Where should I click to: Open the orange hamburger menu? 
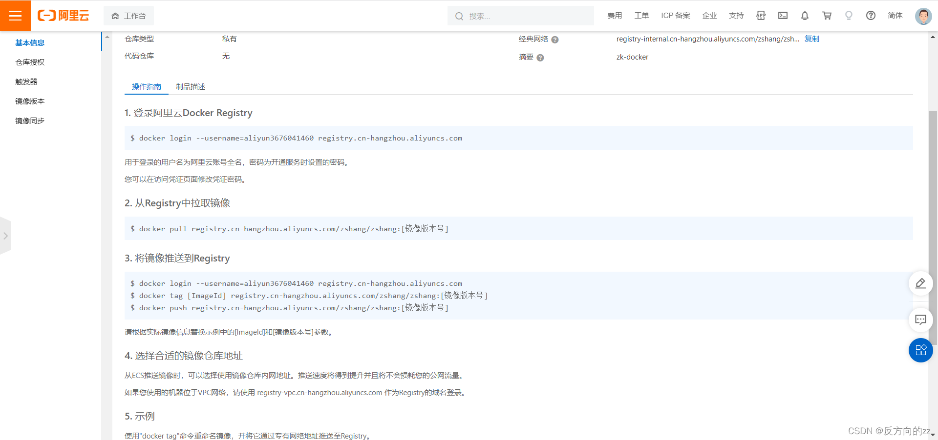click(x=15, y=16)
